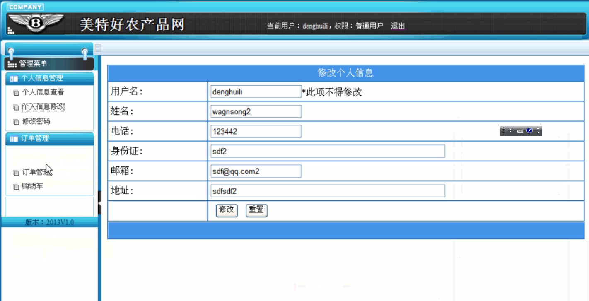
Task: Click the COMPANY label at top
Action: tap(25, 7)
